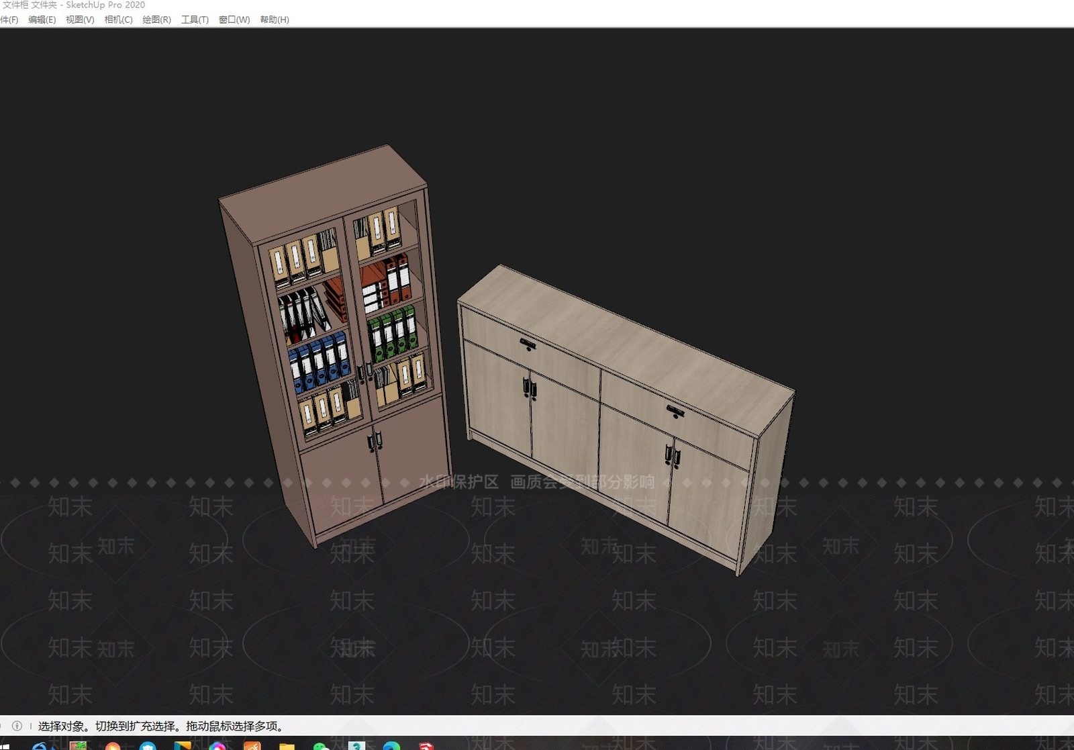1074x750 pixels.
Task: Click the bookcase lower door handles
Action: [x=375, y=441]
